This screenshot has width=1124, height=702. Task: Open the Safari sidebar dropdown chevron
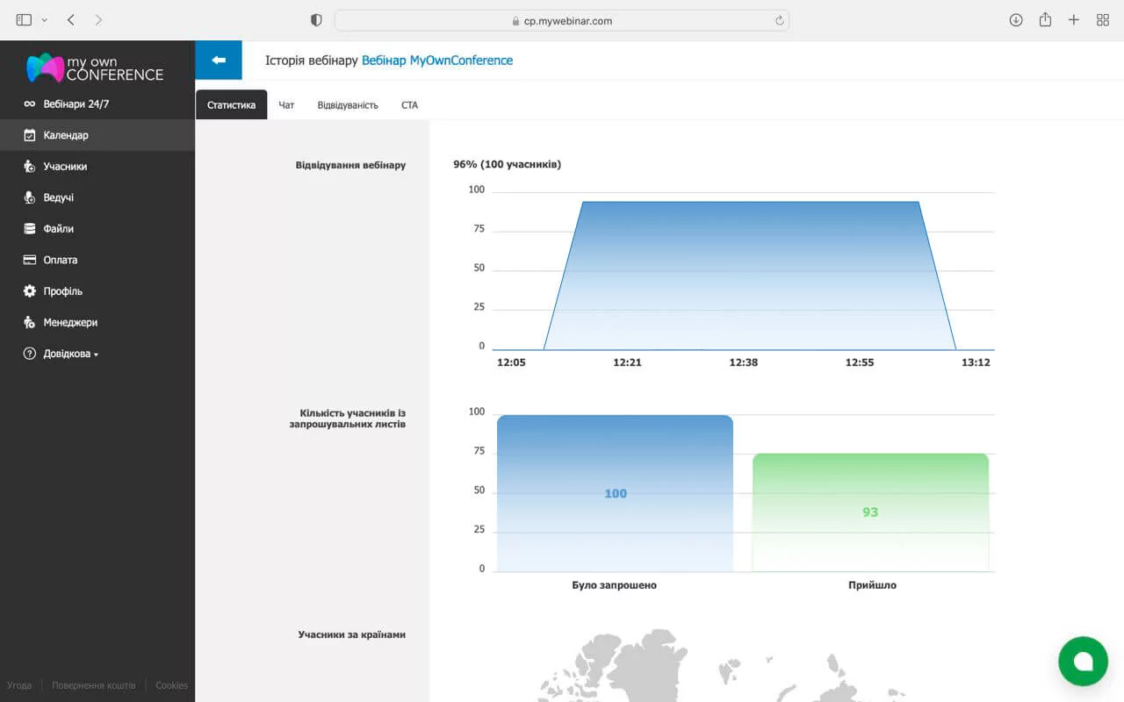pos(45,20)
